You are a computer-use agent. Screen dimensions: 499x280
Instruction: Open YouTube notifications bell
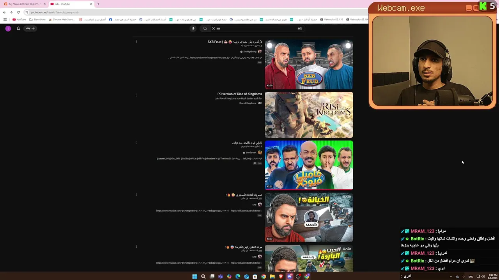[18, 28]
